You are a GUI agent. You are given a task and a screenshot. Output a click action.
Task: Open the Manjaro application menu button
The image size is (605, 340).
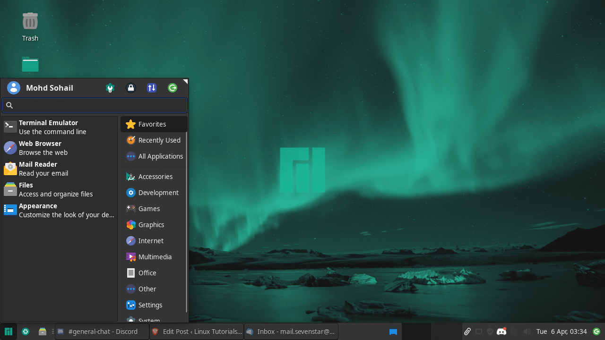[x=9, y=331]
